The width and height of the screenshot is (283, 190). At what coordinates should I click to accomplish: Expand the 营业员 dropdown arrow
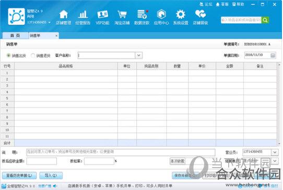point(275,152)
